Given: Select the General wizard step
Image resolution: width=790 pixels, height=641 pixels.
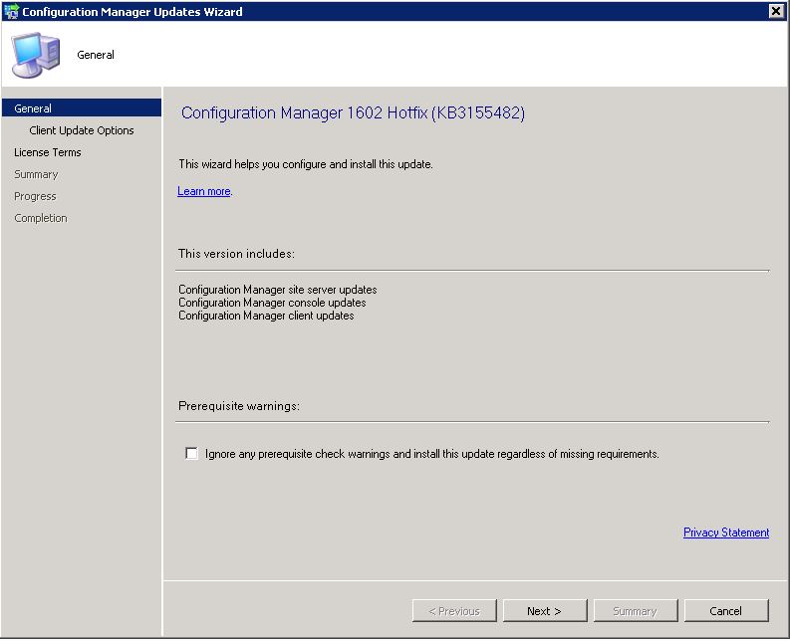Looking at the screenshot, I should pyautogui.click(x=82, y=108).
